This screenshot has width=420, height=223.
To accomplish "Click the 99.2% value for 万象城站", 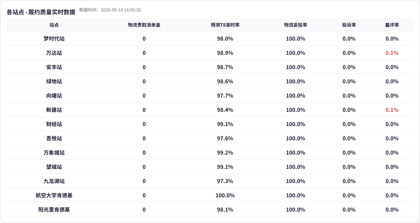I will point(225,153).
